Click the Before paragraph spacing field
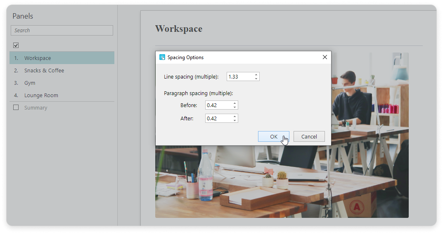Screen dimensions: 443x234 [218, 105]
